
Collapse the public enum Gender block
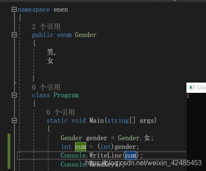click(x=14, y=35)
